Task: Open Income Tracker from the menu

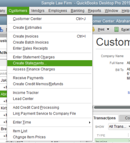Action: [50, 93]
